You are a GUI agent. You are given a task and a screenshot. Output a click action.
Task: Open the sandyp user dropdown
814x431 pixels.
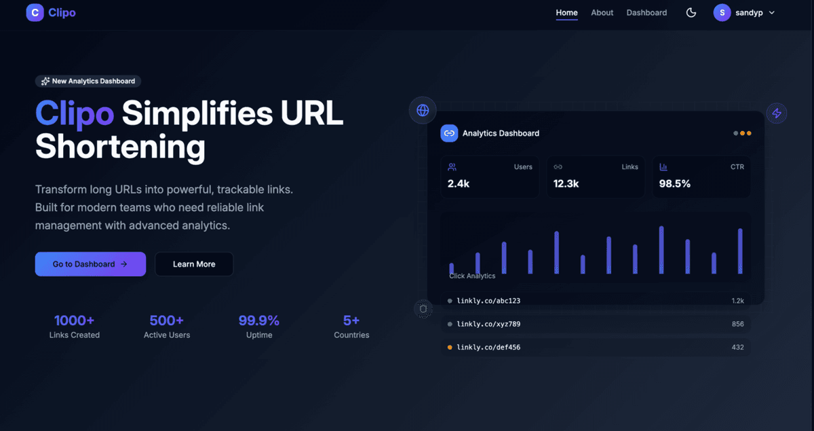pos(744,12)
